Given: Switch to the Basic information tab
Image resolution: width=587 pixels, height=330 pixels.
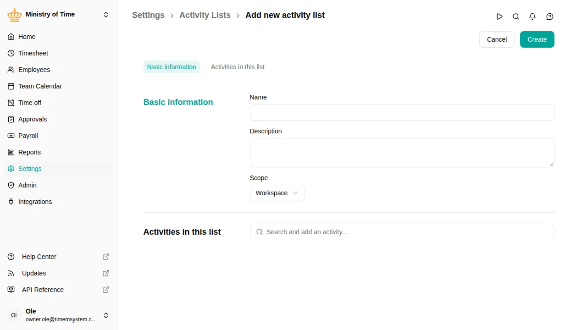Looking at the screenshot, I should coord(172,67).
